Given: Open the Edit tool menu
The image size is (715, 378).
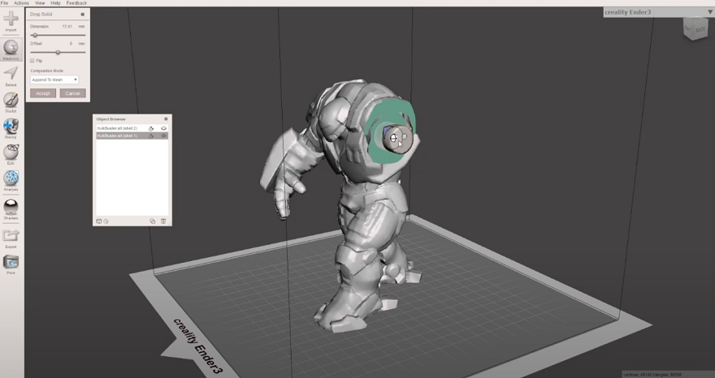Looking at the screenshot, I should pos(11,152).
